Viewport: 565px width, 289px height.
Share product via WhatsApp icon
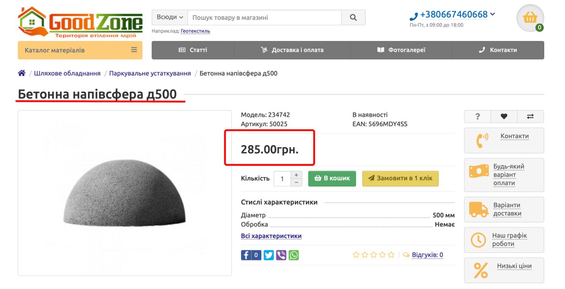click(294, 255)
